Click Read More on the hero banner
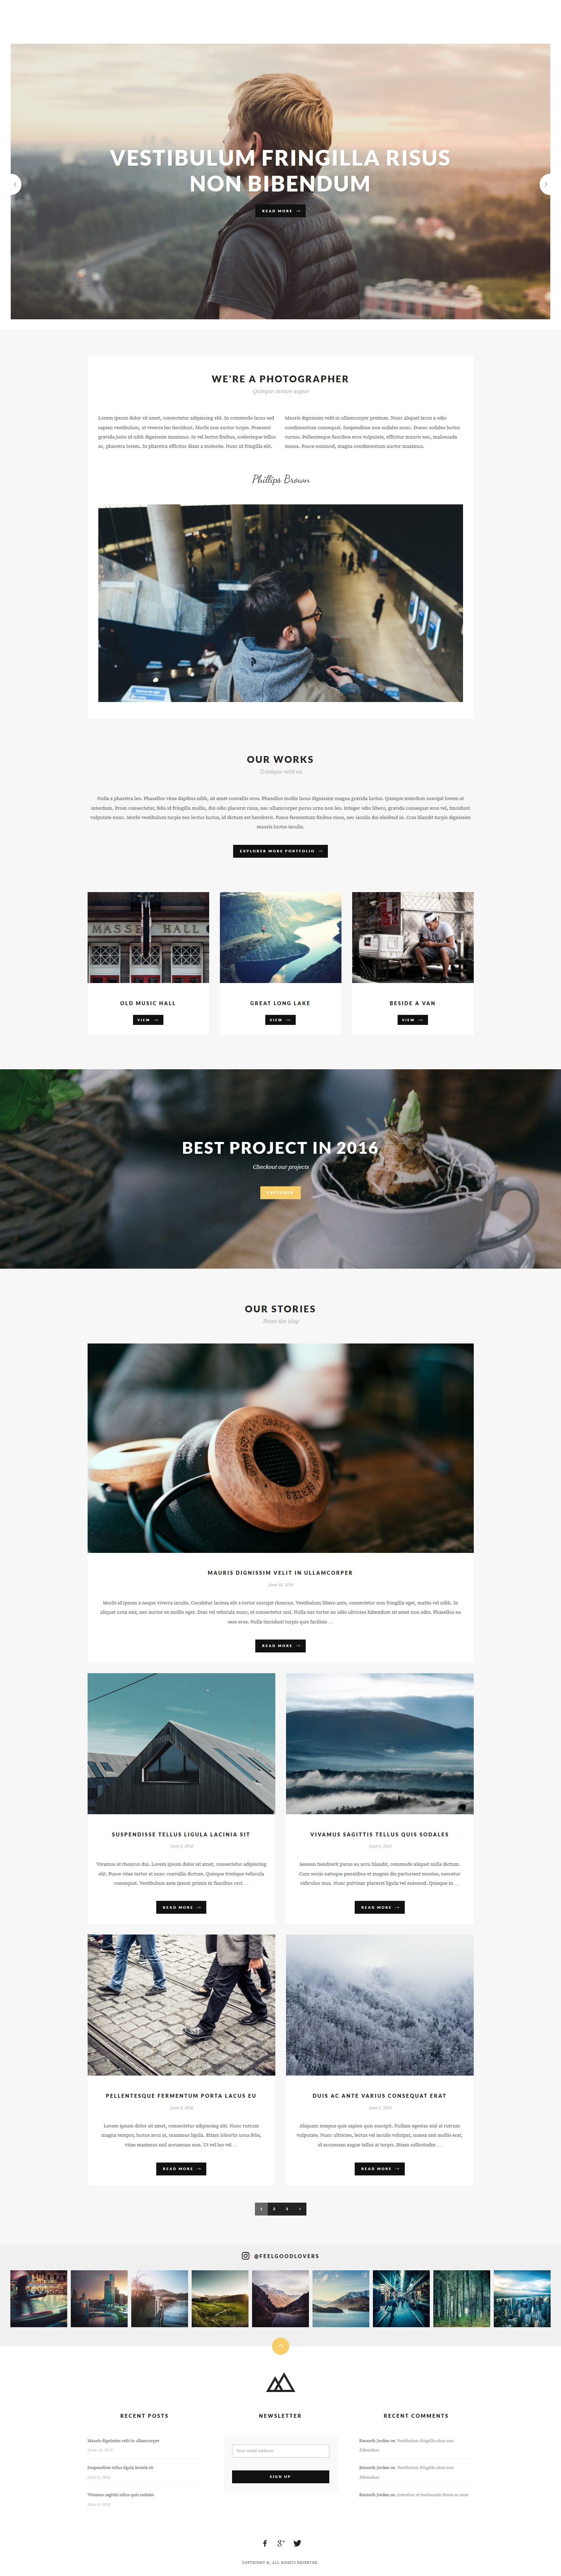Screen dimensions: 561x2576 tap(280, 211)
